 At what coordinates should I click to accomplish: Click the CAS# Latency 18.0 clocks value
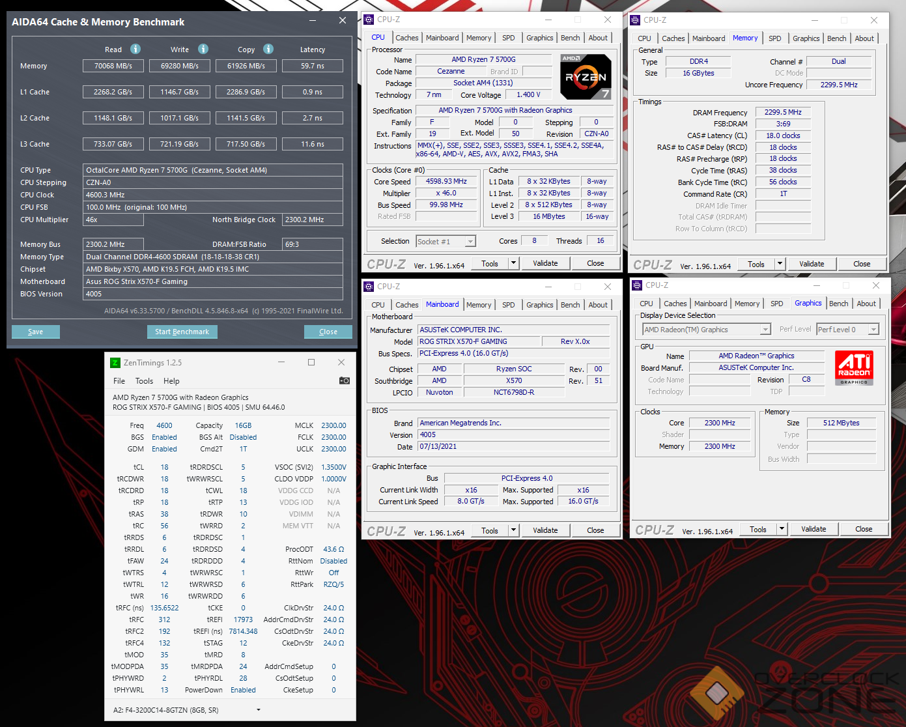[784, 135]
